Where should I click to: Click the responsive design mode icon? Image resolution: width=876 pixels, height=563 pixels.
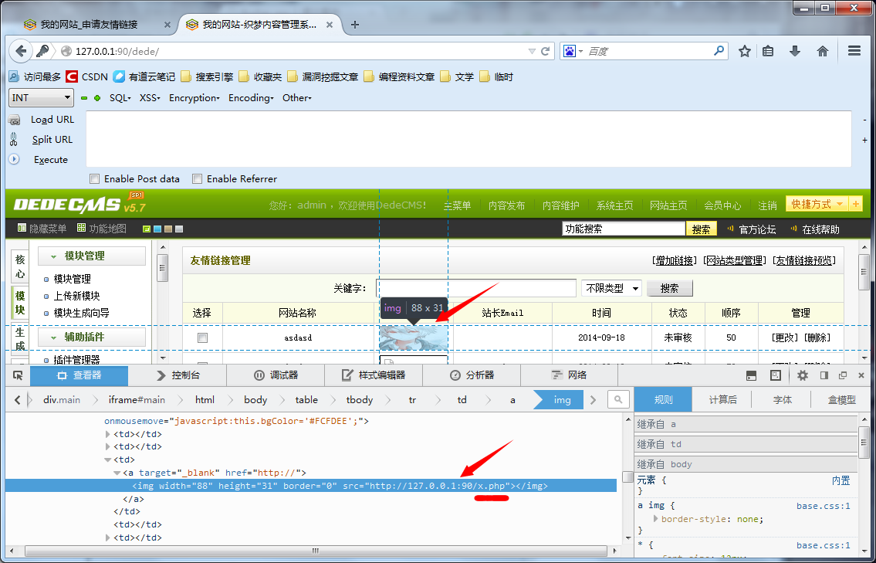(x=776, y=375)
